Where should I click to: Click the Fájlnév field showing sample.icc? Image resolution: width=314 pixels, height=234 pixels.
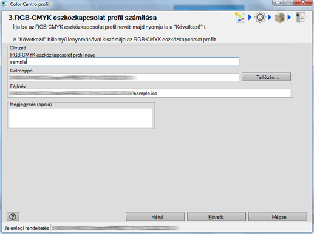tap(150, 93)
